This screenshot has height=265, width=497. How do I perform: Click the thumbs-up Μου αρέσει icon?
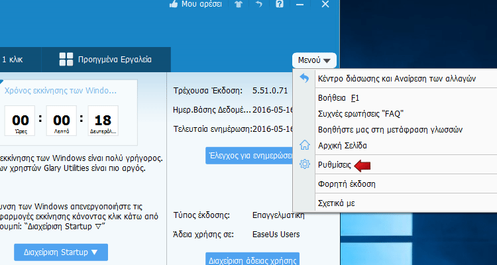click(173, 4)
